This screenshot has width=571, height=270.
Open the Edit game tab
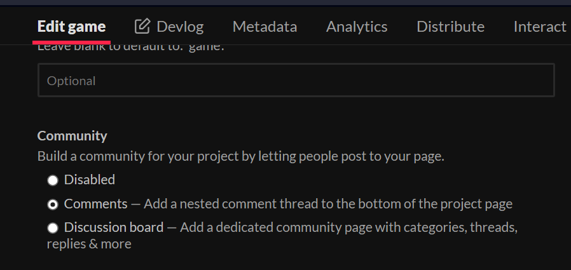coord(71,26)
